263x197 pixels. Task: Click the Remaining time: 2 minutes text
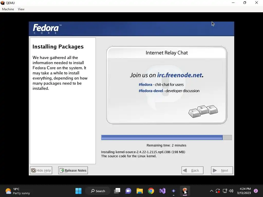point(166,145)
